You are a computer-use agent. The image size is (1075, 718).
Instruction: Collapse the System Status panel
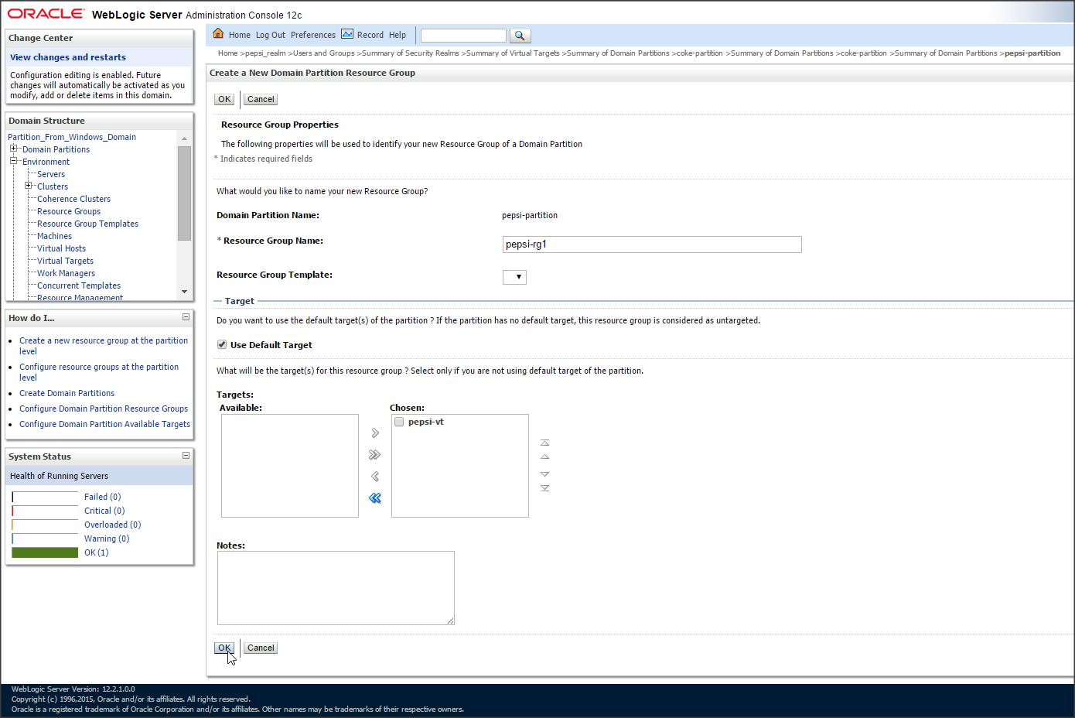coord(186,455)
